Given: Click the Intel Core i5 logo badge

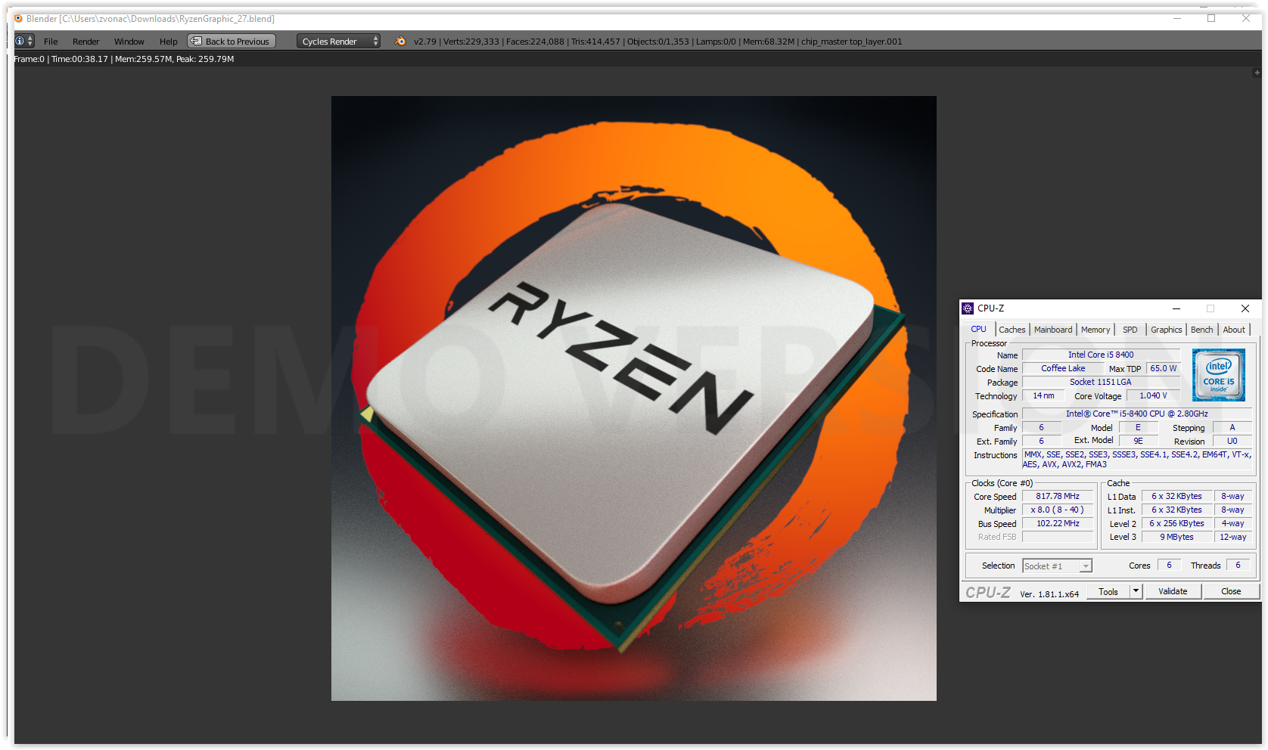Looking at the screenshot, I should [1218, 375].
